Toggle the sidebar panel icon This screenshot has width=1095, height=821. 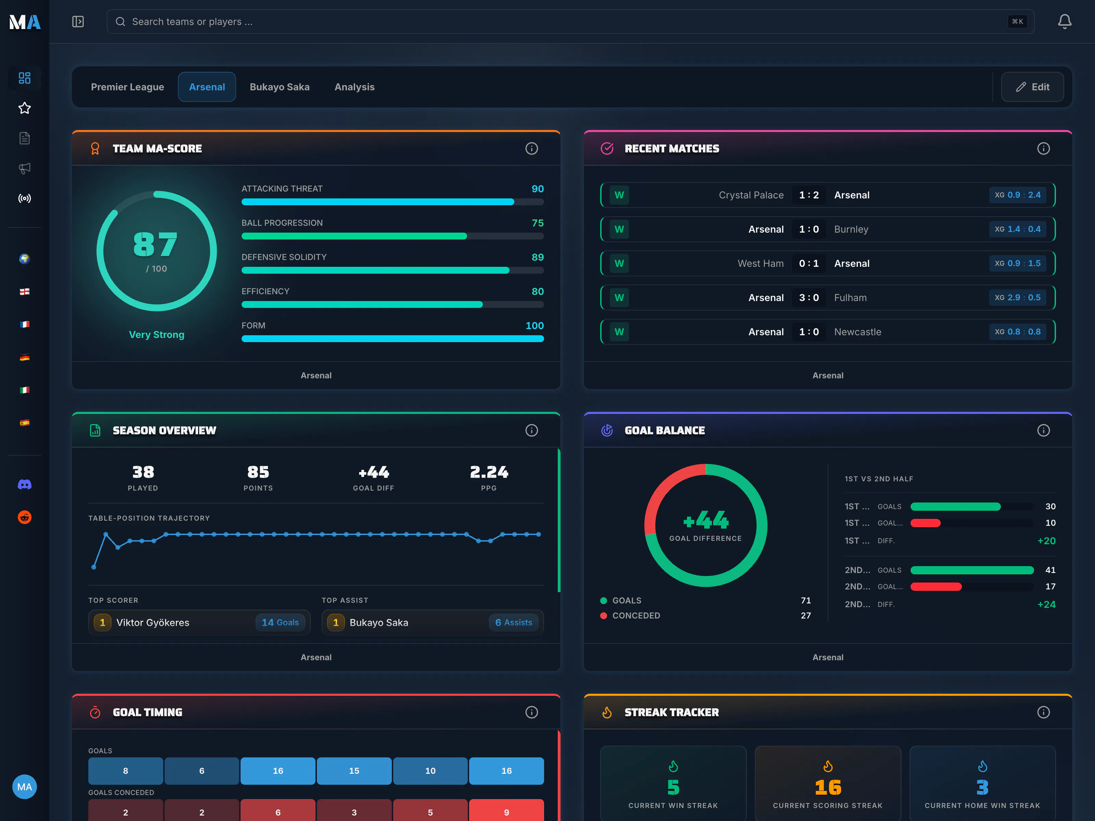point(78,22)
